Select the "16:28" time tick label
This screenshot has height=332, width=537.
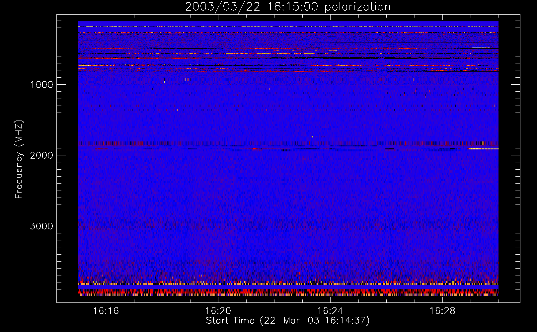click(442, 311)
